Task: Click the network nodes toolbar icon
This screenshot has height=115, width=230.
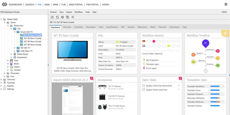Action: click(x=73, y=17)
